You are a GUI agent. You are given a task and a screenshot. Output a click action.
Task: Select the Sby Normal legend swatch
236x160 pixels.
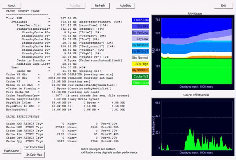coord(140,57)
